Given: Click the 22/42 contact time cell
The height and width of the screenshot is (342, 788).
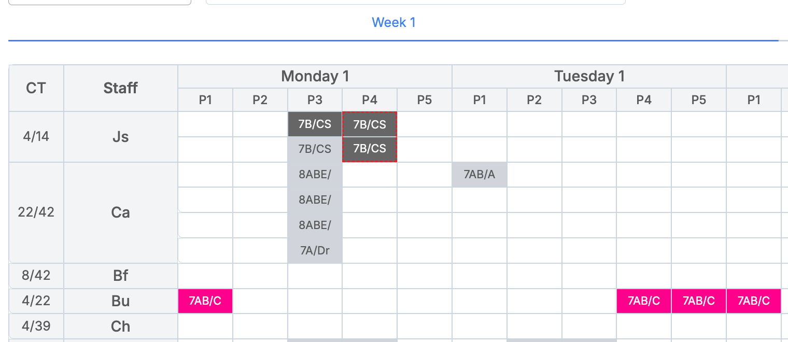Looking at the screenshot, I should pos(36,212).
